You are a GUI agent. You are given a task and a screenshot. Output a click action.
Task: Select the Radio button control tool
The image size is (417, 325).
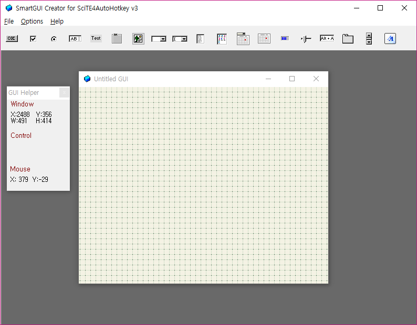point(54,39)
